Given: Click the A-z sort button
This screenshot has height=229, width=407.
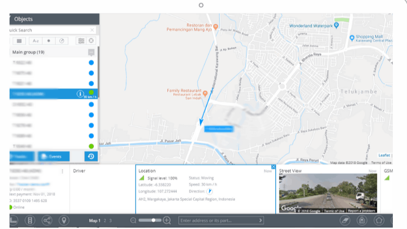Looking at the screenshot, I should (x=35, y=40).
